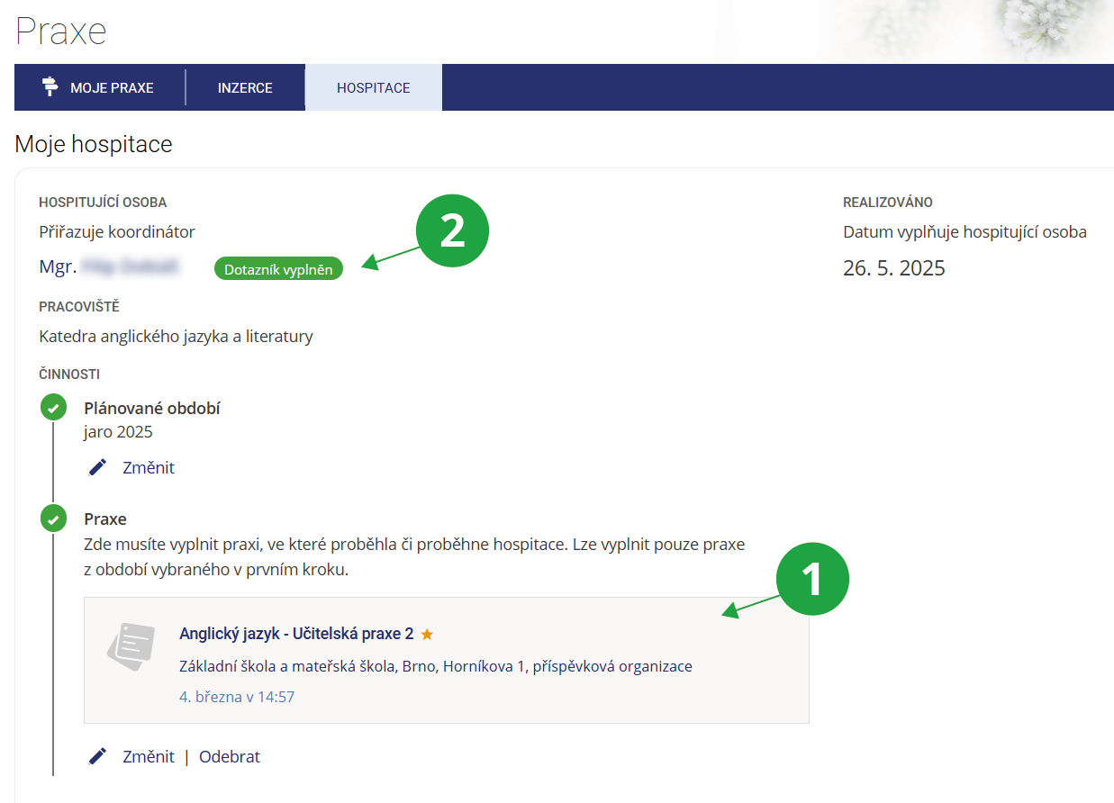Click the orange star next to Učitelská praxe 2
This screenshot has width=1114, height=803.
tap(427, 634)
